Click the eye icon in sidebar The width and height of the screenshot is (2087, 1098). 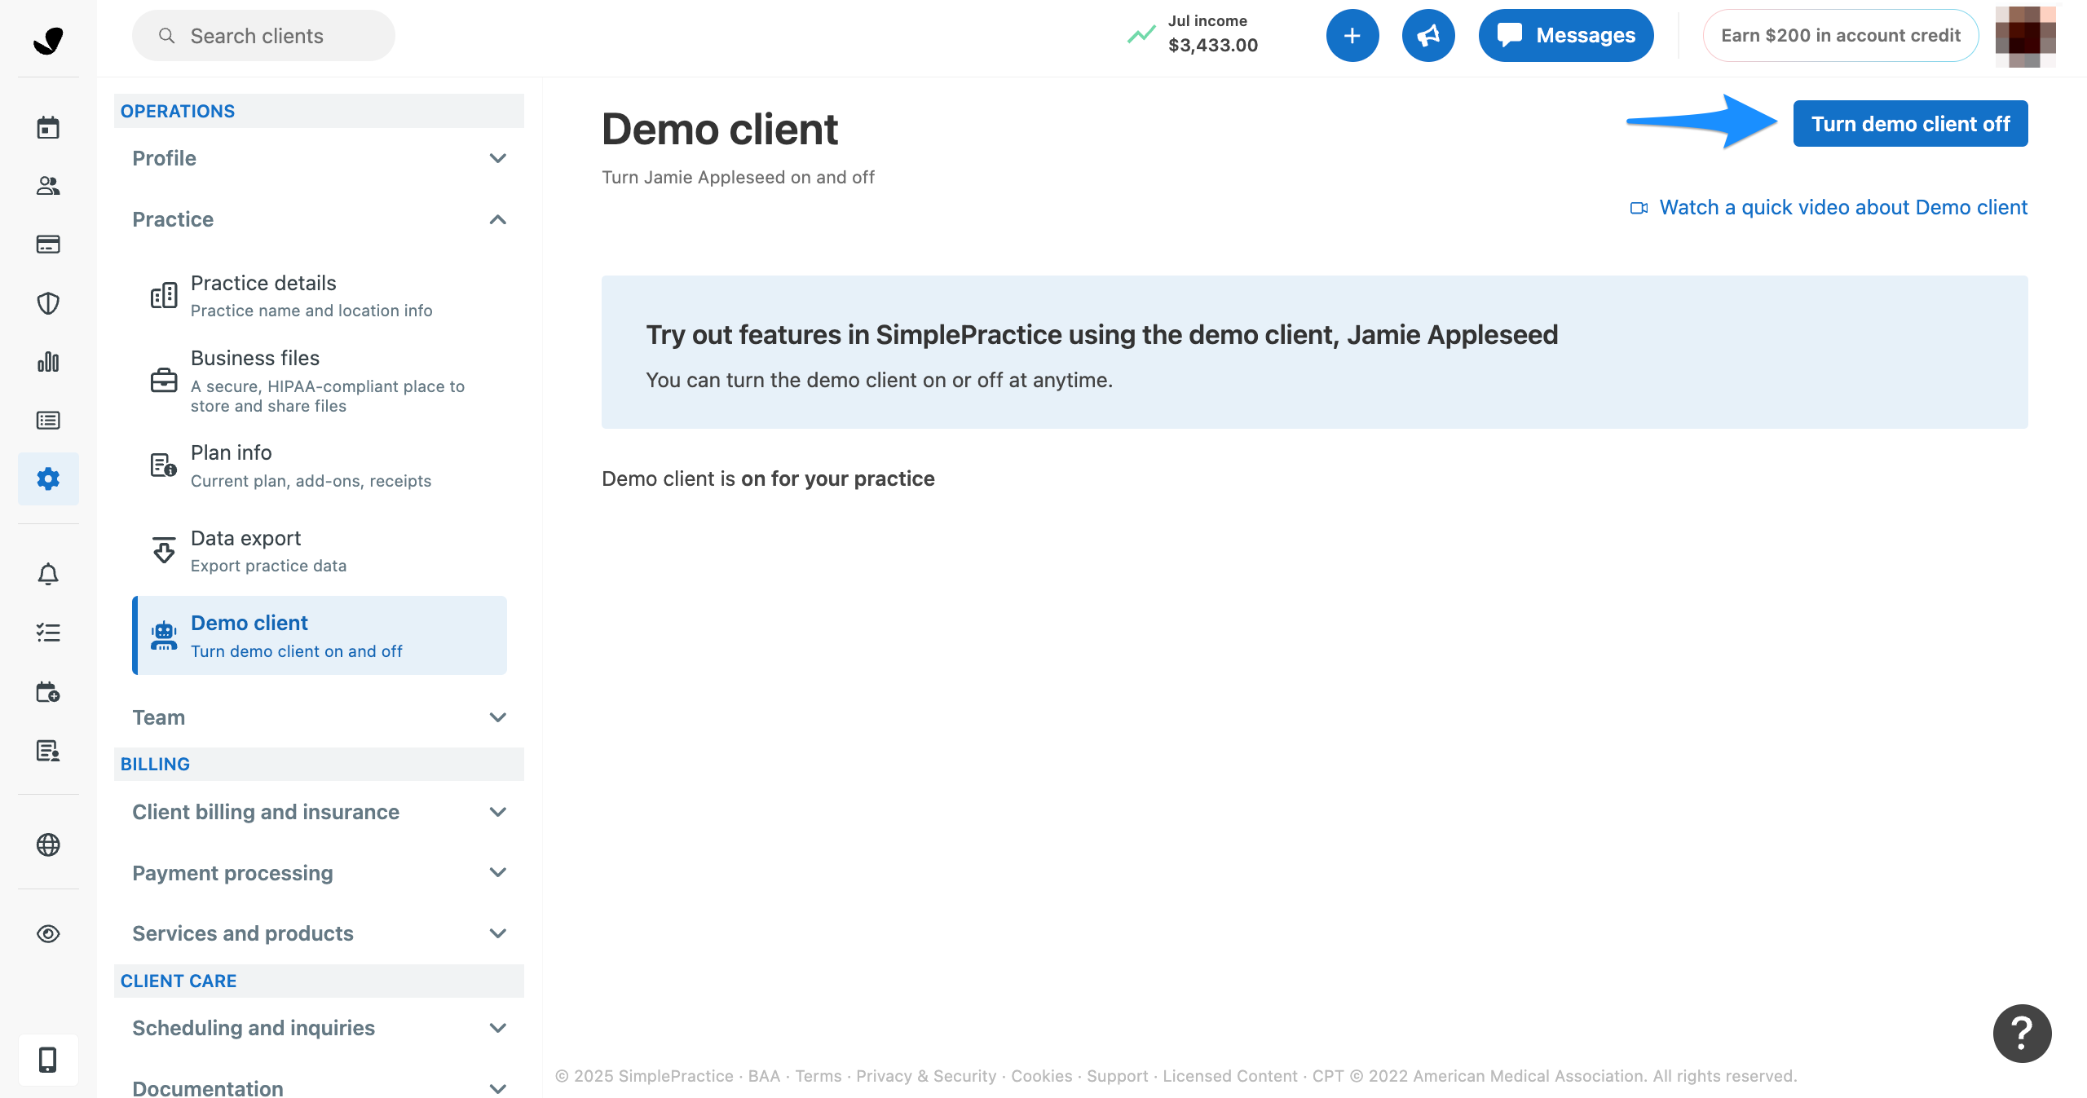click(x=48, y=933)
